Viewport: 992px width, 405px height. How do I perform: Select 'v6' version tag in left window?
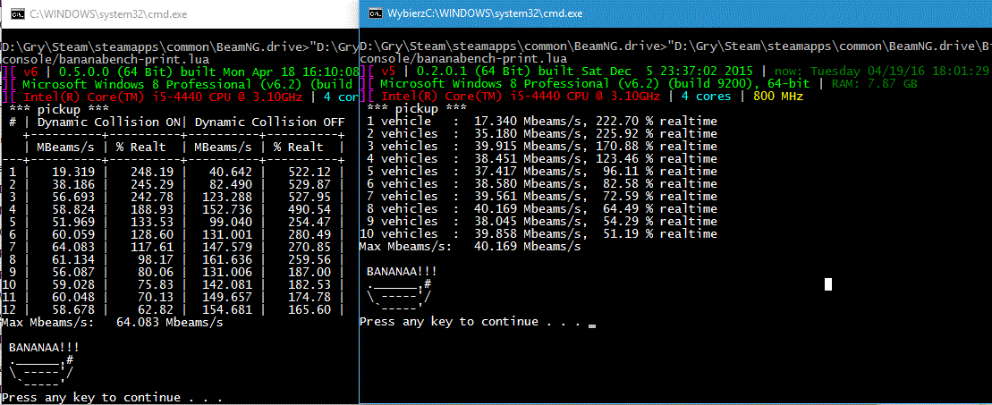click(x=30, y=71)
